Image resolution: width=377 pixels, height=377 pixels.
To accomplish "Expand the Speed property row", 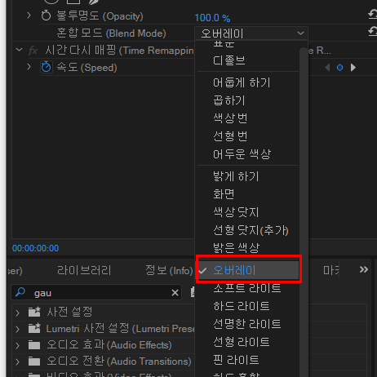I will (29, 67).
